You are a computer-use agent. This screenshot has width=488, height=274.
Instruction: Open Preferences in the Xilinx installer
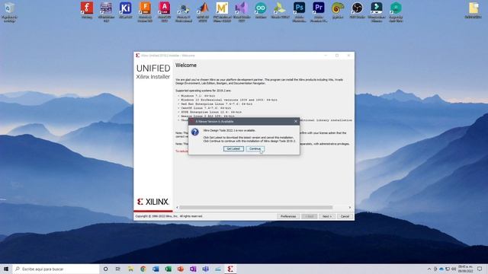click(x=288, y=216)
